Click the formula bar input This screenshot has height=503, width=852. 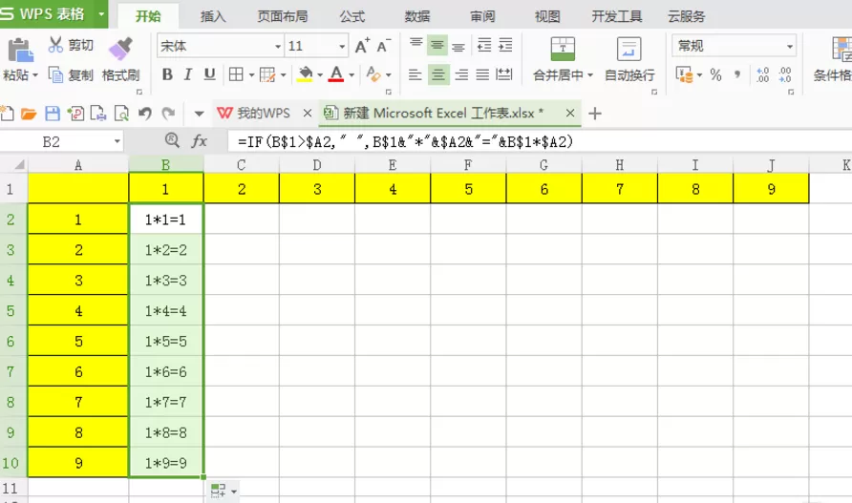(538, 142)
